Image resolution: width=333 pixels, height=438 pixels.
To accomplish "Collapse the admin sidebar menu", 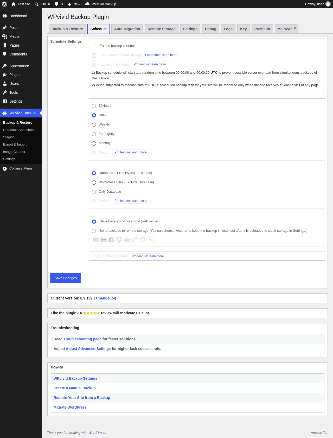I will coord(21,168).
